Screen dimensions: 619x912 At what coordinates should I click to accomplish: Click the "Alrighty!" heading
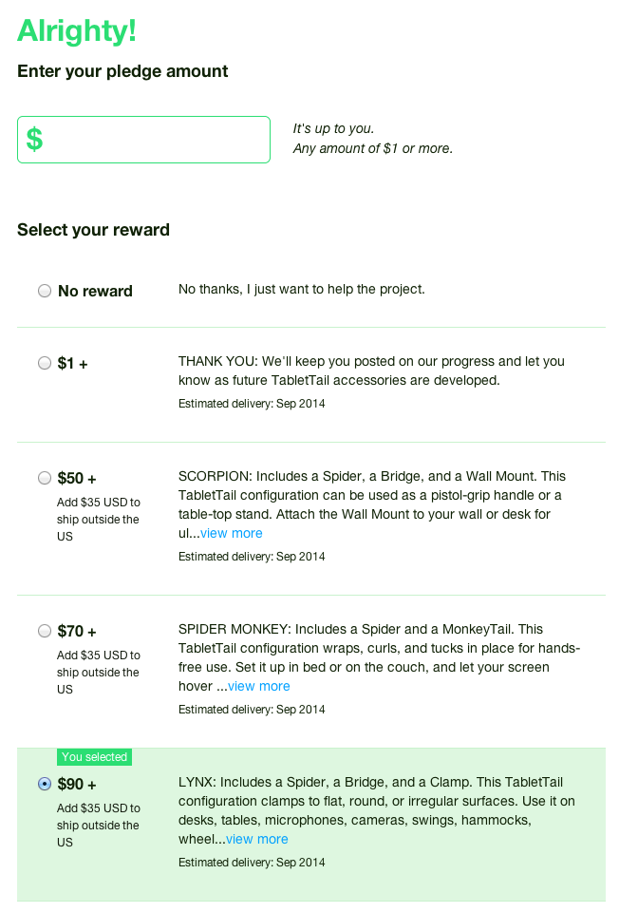click(76, 31)
